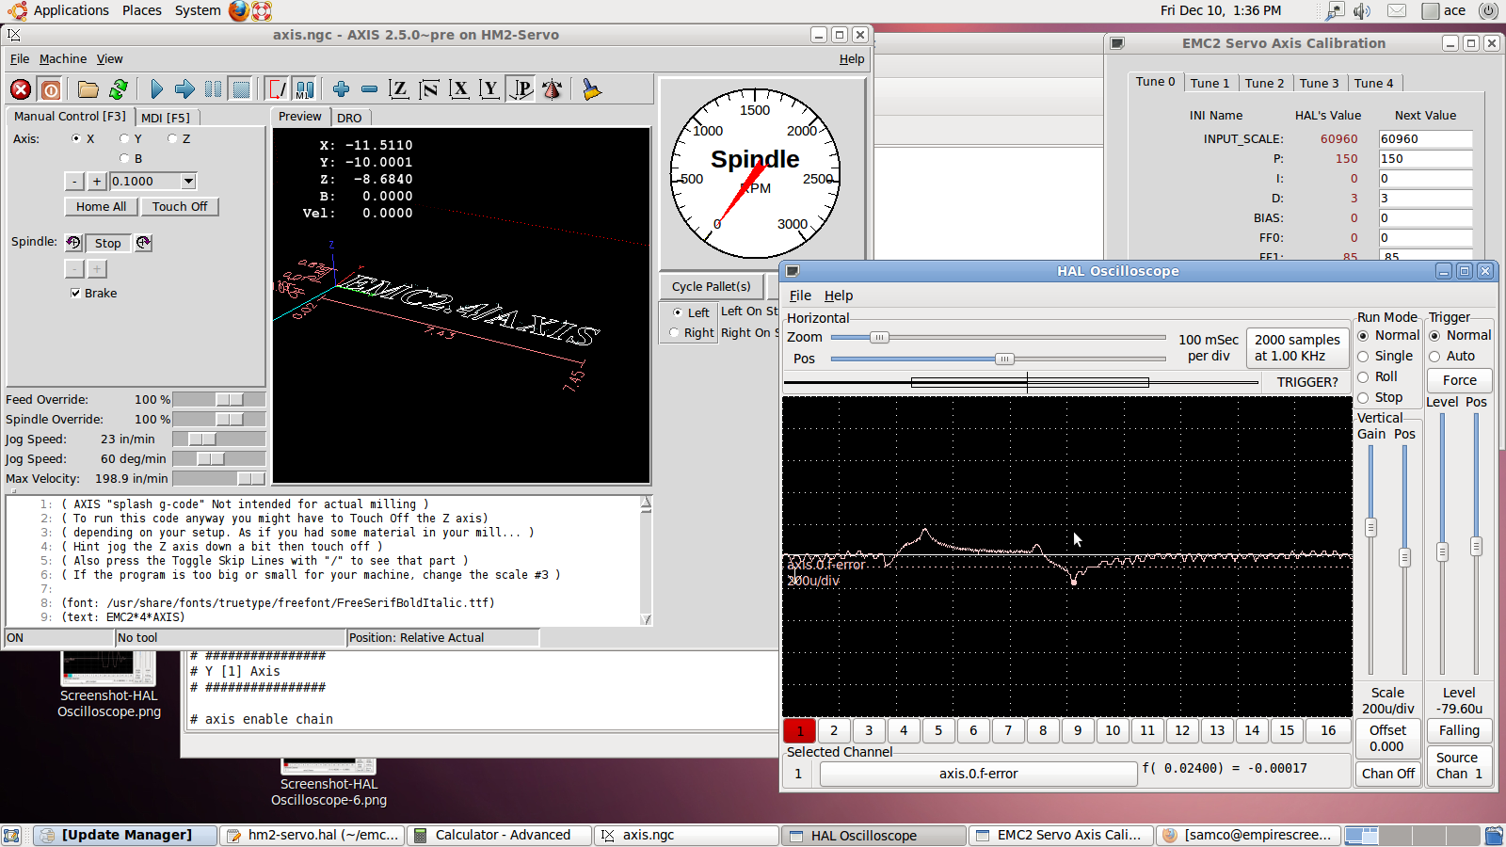1506x847 pixels.
Task: Click the help lifesaver icon in panel
Action: pyautogui.click(x=263, y=10)
